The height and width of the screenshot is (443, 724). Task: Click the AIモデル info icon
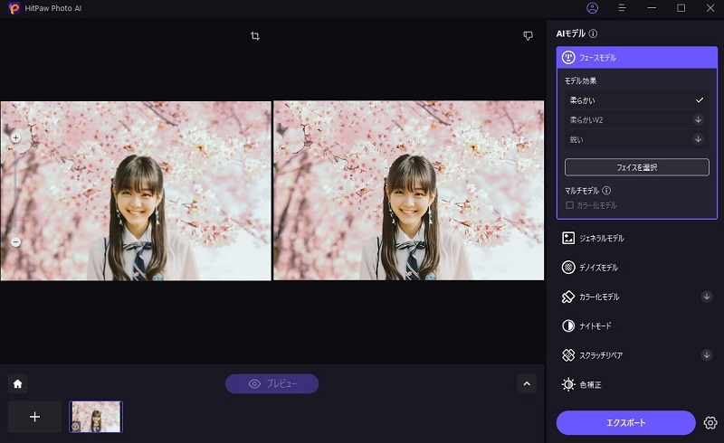click(x=594, y=33)
